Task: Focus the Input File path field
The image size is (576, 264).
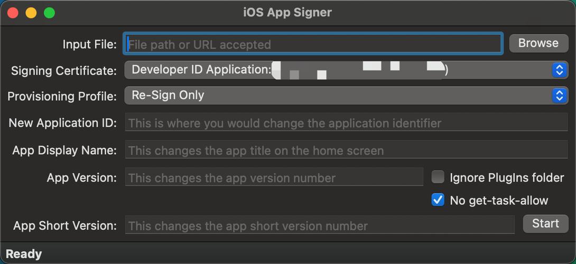Action: pos(313,44)
